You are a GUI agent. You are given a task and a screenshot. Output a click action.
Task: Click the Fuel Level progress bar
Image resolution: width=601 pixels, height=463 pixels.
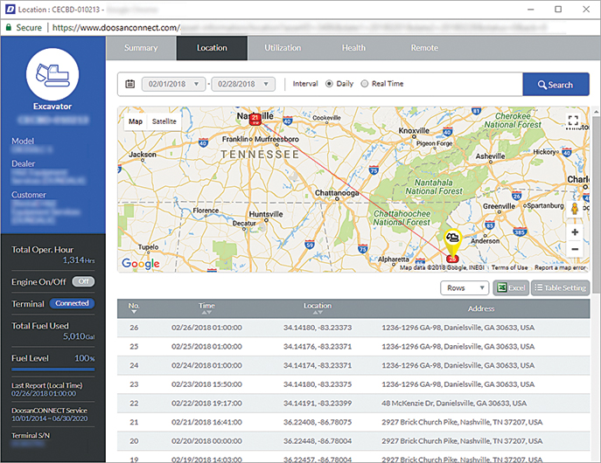(52, 370)
